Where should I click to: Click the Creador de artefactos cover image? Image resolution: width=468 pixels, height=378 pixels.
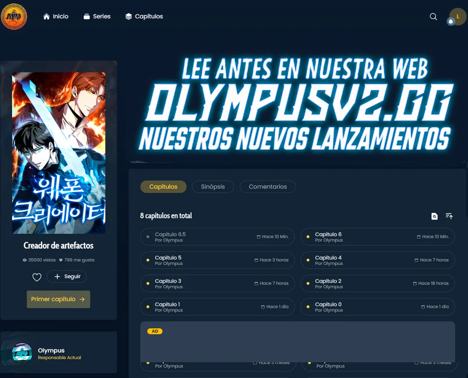59,153
